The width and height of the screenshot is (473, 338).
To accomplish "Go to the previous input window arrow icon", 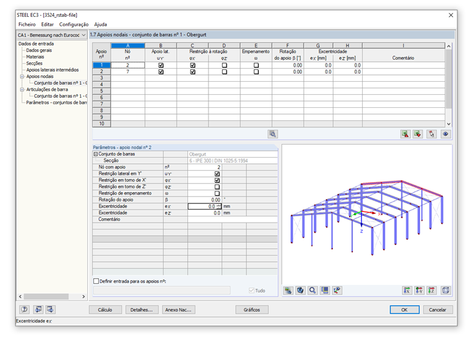I will pos(38,309).
